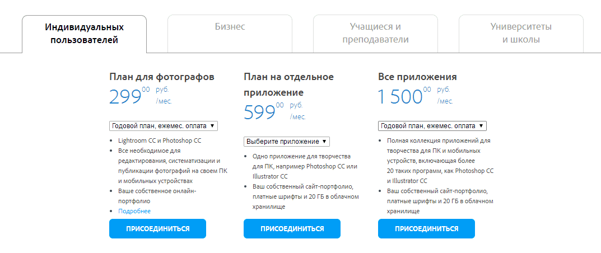Screen dimensions: 601x253
Task: Expand the Все приложения plan payment dropdown
Action: click(x=432, y=126)
